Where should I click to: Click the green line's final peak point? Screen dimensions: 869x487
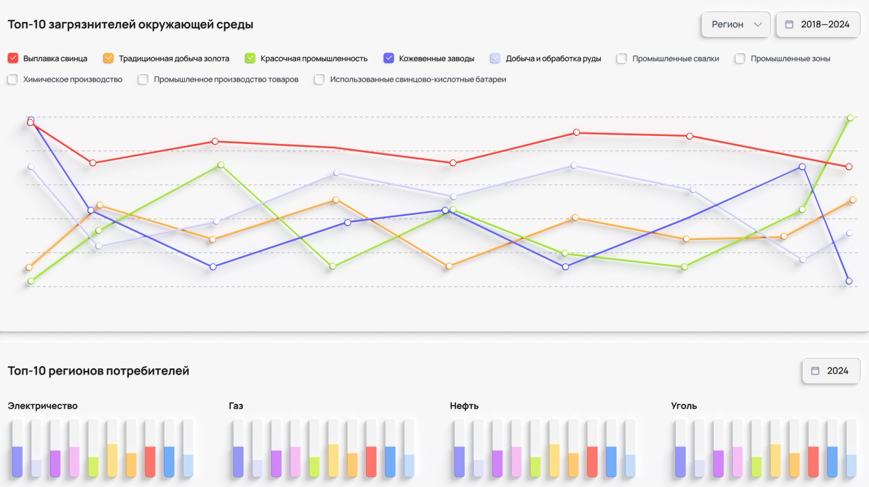(x=850, y=118)
